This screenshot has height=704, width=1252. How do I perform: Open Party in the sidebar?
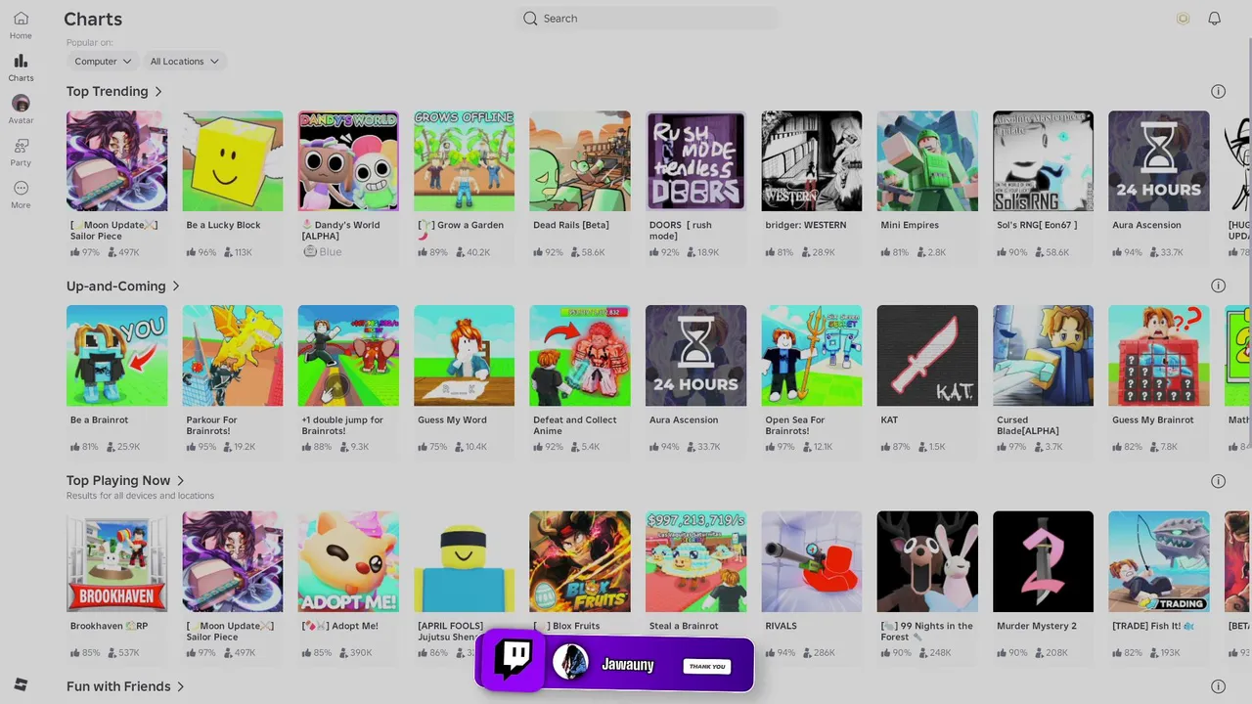tap(21, 153)
